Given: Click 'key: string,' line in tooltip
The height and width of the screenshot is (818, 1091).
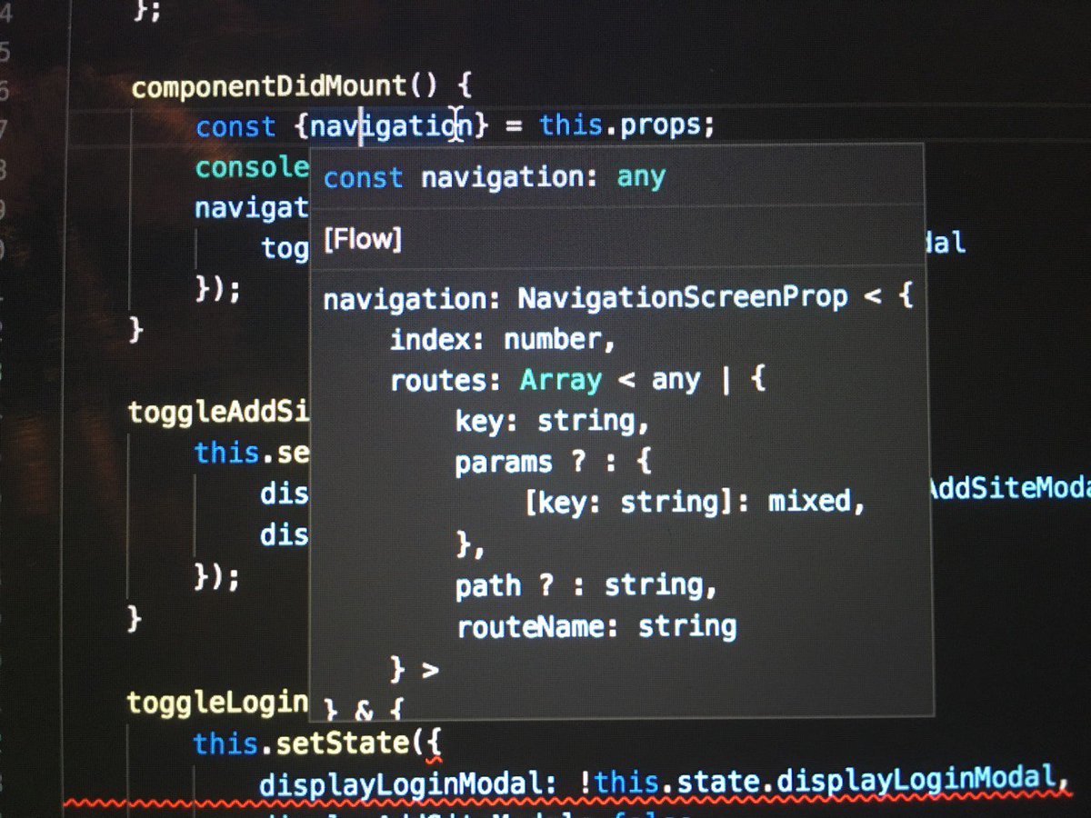Looking at the screenshot, I should click(553, 421).
